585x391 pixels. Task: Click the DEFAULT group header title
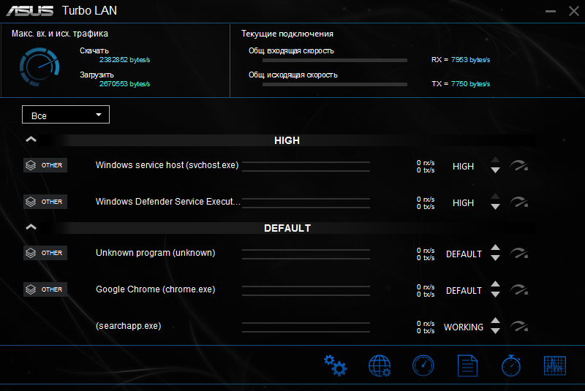[x=287, y=228]
